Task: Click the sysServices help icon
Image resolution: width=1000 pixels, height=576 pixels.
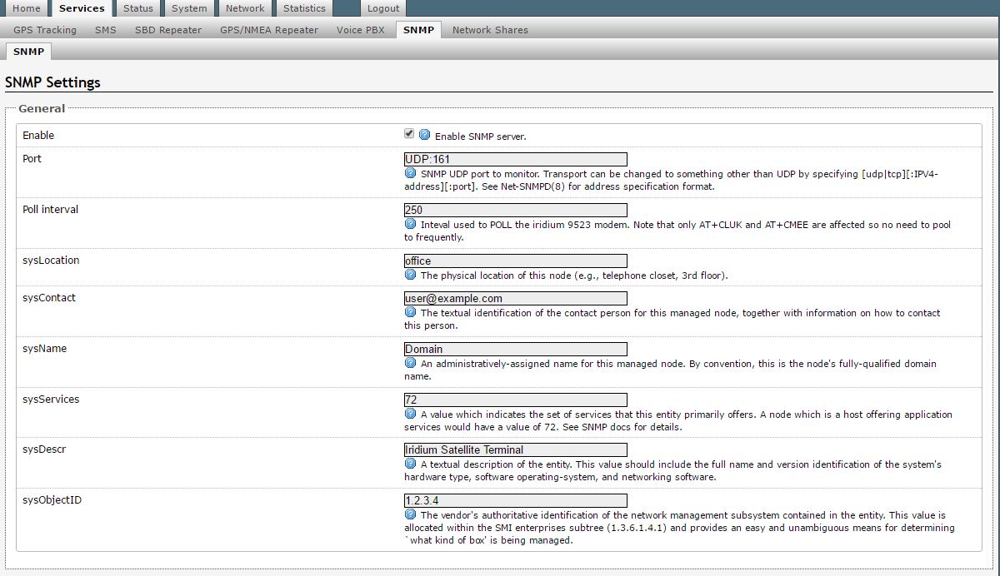Action: 410,415
